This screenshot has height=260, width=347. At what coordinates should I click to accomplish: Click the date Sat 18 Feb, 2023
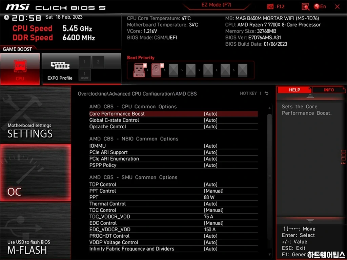pos(64,17)
